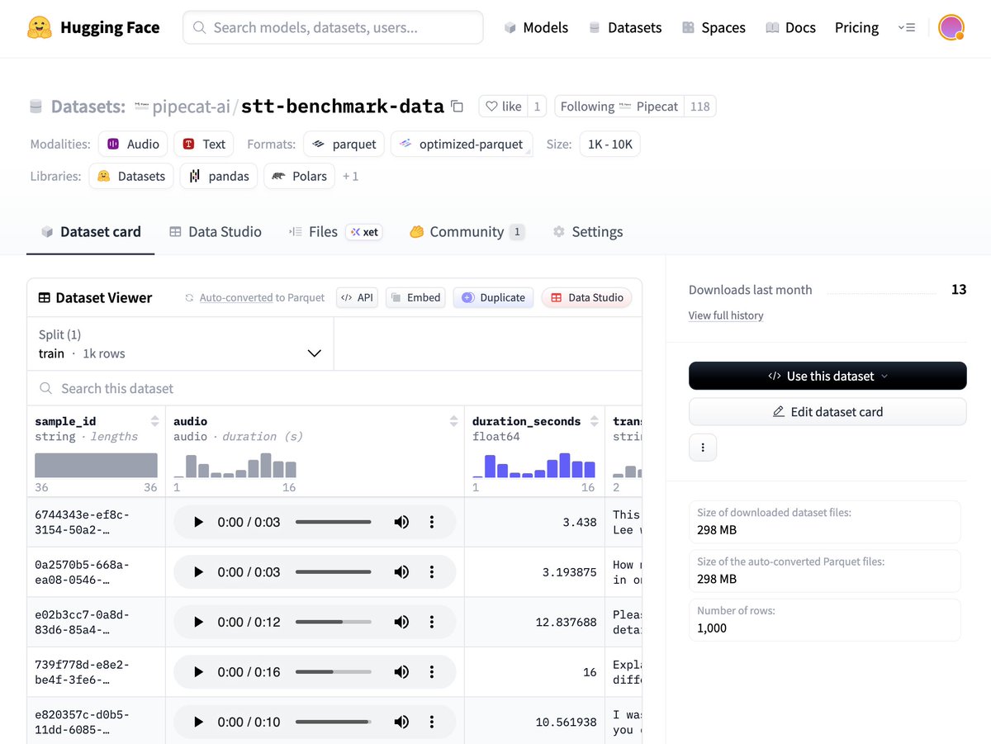Play audio for row 739f778d-e8e2

(x=198, y=672)
